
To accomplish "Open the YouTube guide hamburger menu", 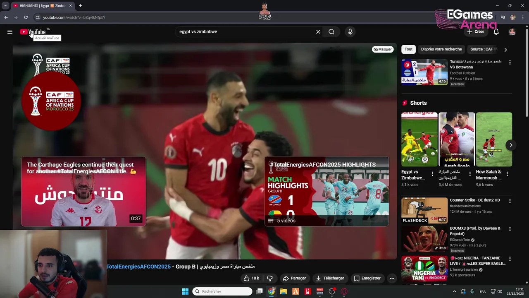I will click(x=10, y=32).
